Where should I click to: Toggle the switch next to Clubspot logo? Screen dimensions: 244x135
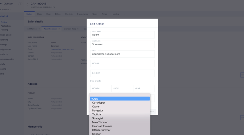[x=20, y=4]
